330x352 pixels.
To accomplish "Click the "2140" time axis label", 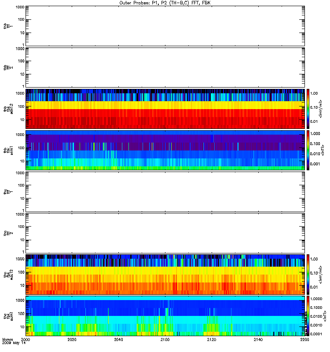I will [x=258, y=340].
